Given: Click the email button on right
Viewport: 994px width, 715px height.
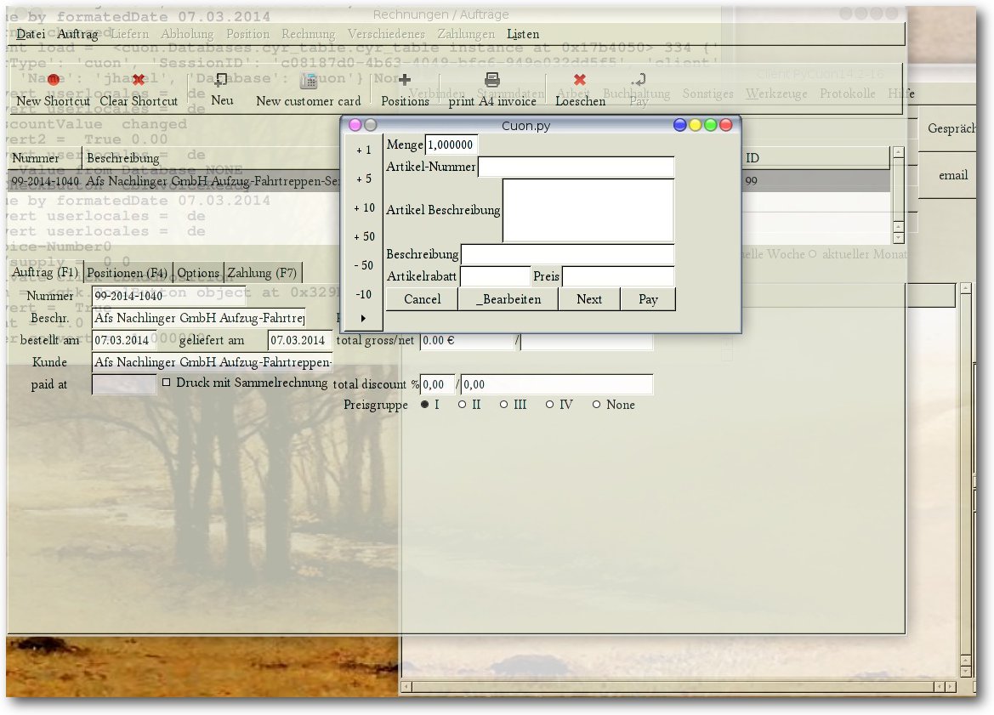Looking at the screenshot, I should [949, 176].
